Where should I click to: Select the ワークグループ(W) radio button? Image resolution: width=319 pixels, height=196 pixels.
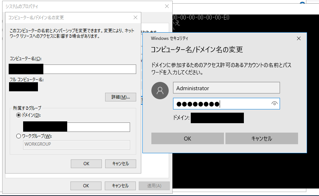[18, 136]
